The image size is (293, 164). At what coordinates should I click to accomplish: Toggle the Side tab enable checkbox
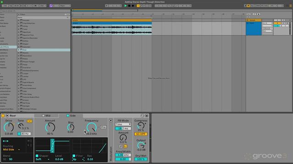point(68,116)
